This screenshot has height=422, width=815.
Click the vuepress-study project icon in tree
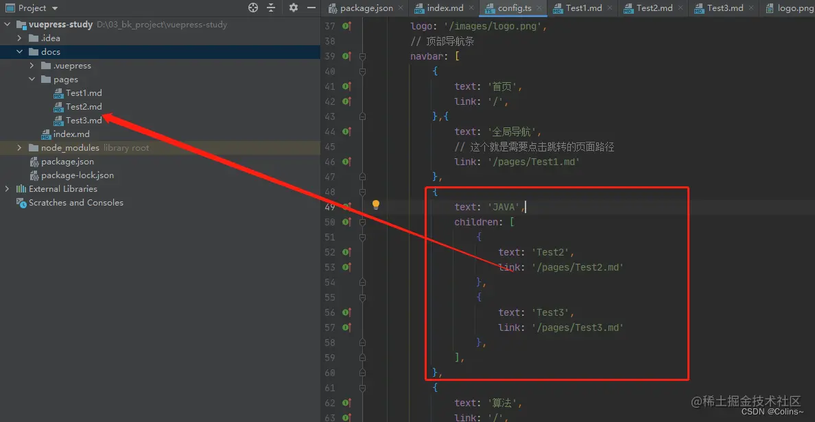click(21, 25)
